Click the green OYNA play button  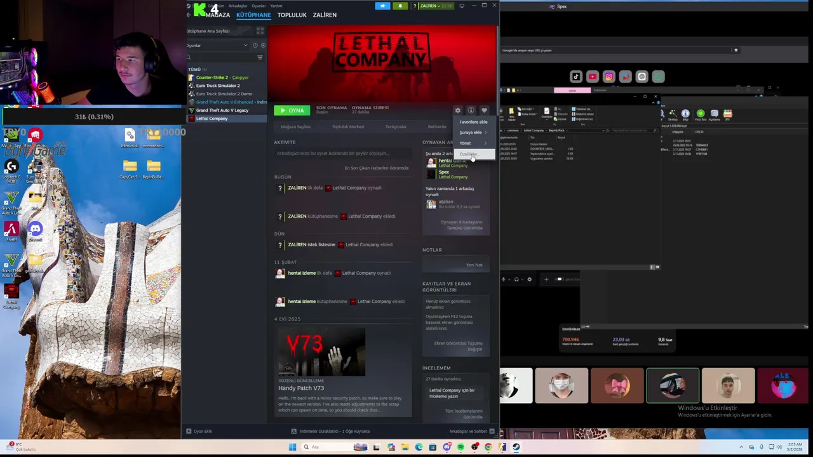coord(292,110)
